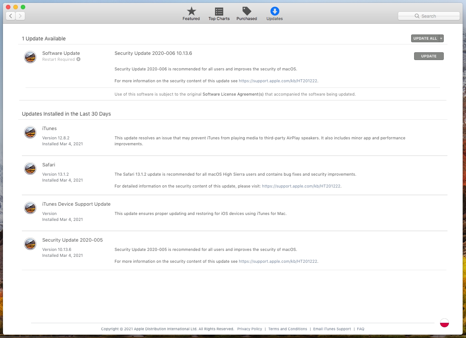Open the FAQ footer link
Screen dimensions: 466x338
click(x=361, y=329)
